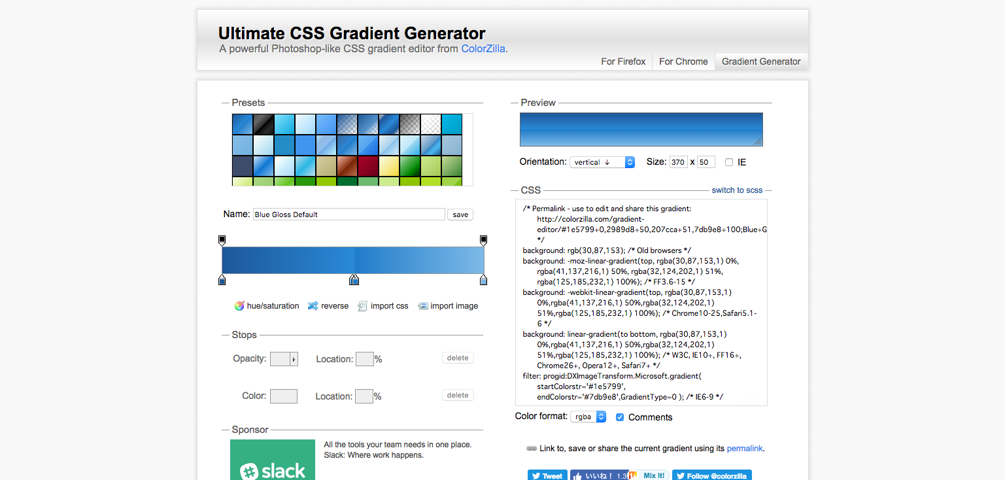The image size is (1005, 480).
Task: Choose the solid cyan preset ending the first row
Action: click(x=452, y=124)
